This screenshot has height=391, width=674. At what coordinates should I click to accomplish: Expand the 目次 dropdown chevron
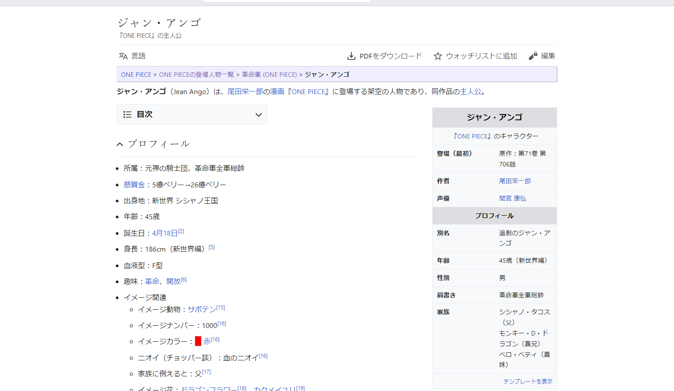[258, 115]
